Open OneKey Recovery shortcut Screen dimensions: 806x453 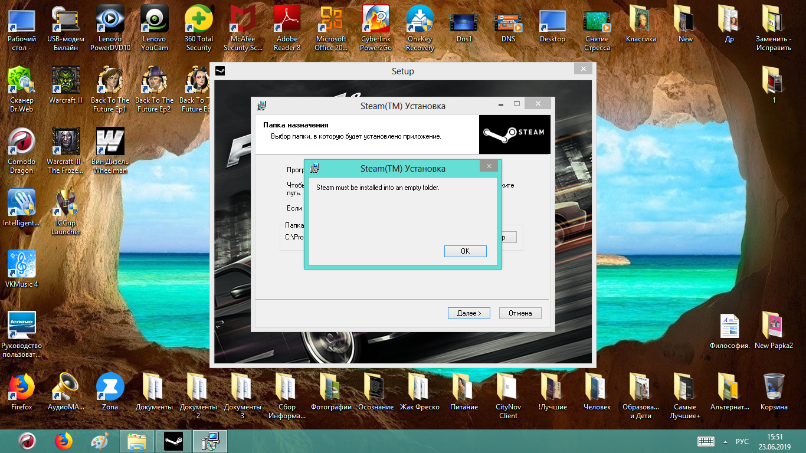pyautogui.click(x=420, y=28)
